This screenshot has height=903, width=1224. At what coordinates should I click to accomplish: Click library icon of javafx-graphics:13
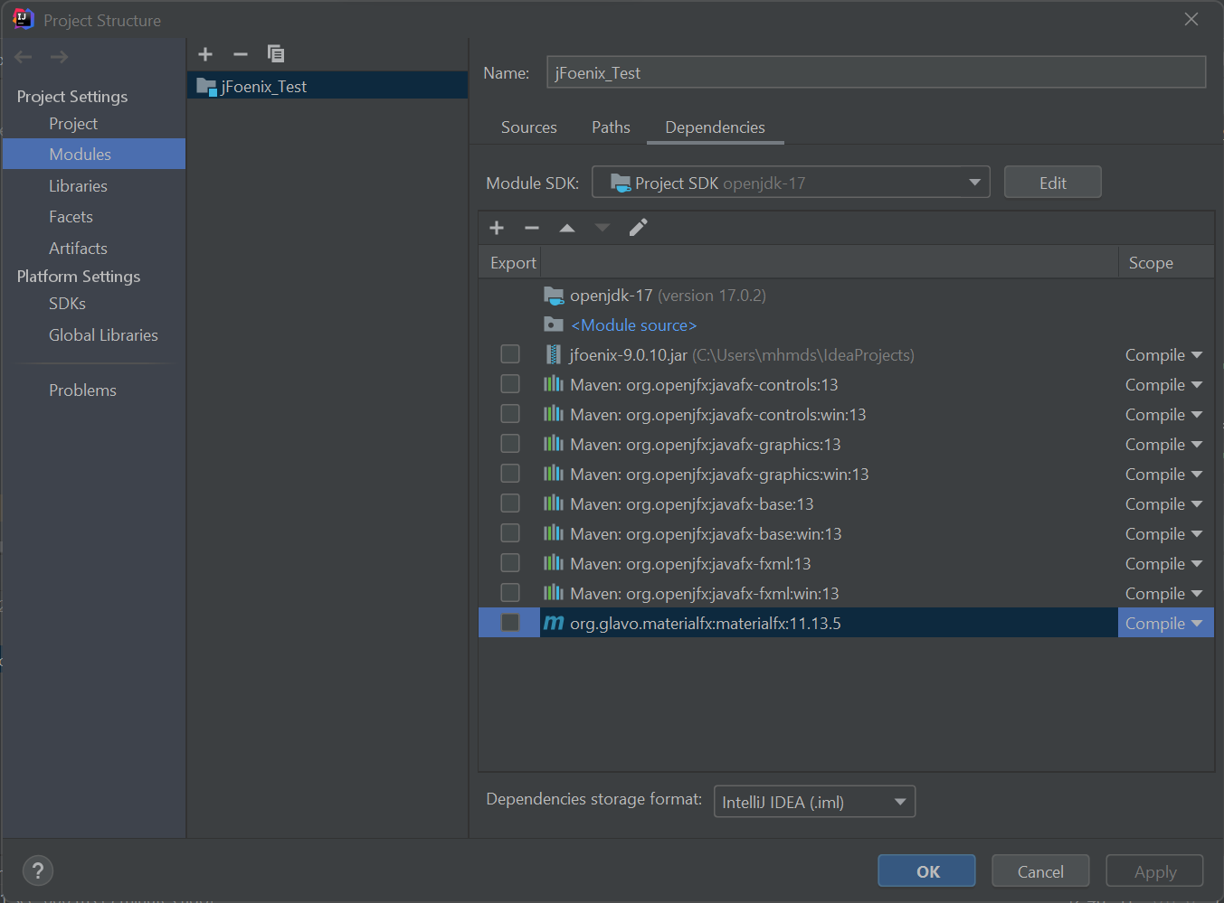[554, 444]
